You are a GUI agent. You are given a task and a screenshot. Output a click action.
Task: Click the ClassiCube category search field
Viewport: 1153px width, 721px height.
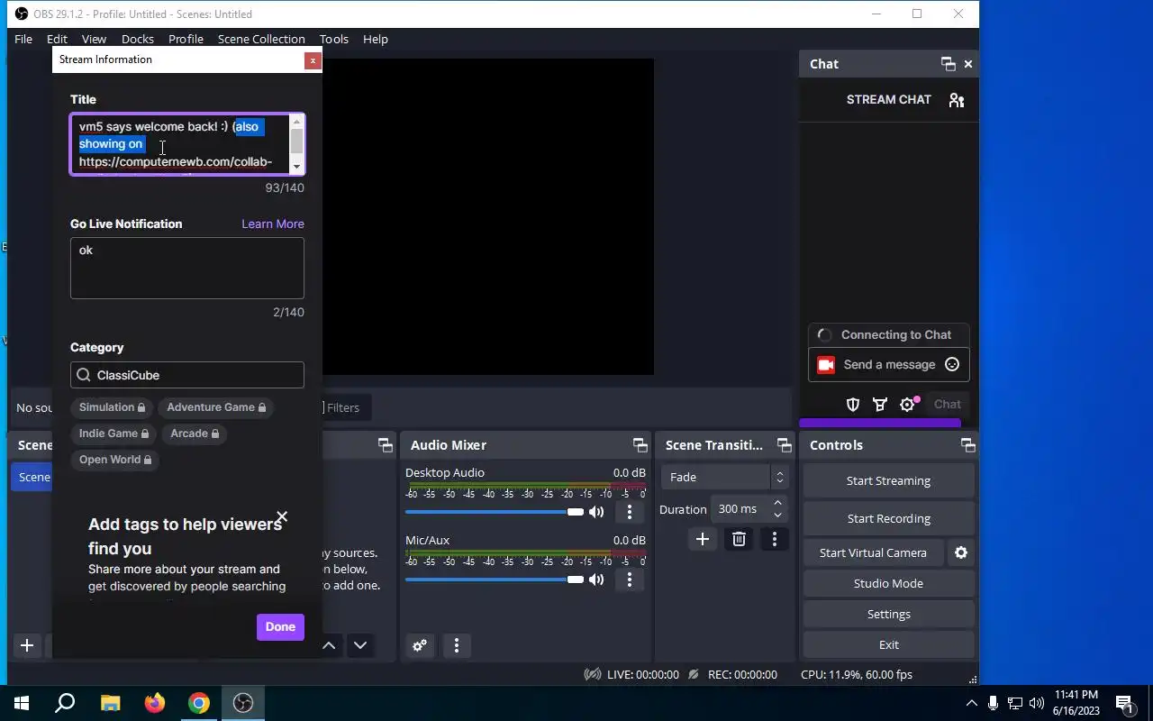click(187, 375)
